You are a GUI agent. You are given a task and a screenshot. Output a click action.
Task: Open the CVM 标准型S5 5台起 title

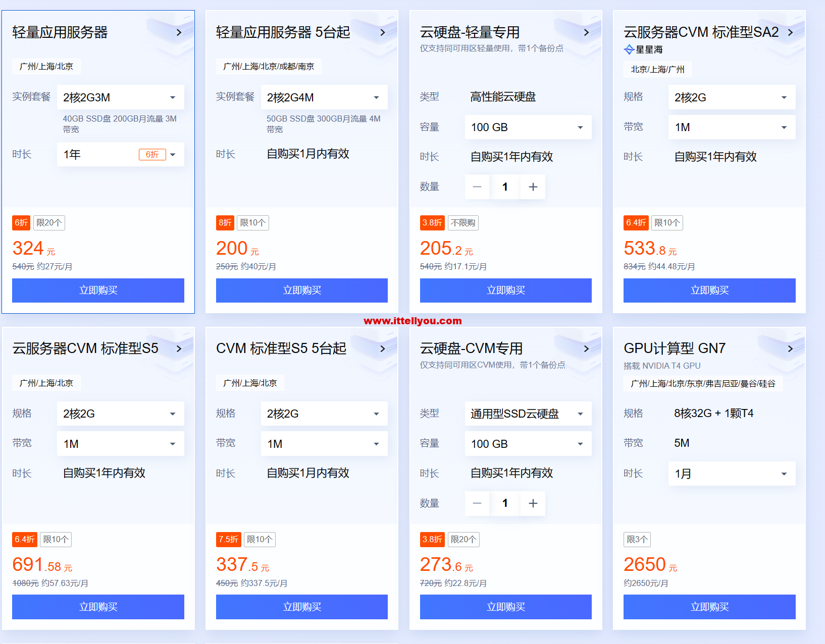coord(281,348)
